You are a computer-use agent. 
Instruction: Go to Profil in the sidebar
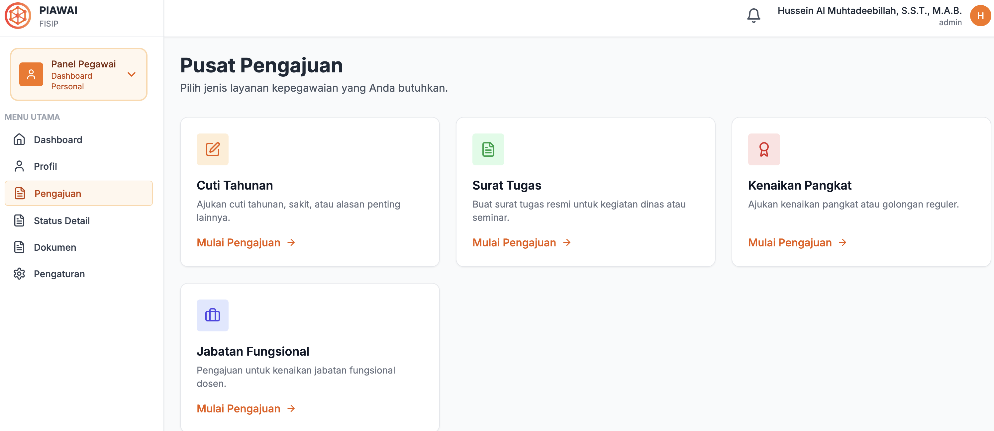tap(45, 166)
